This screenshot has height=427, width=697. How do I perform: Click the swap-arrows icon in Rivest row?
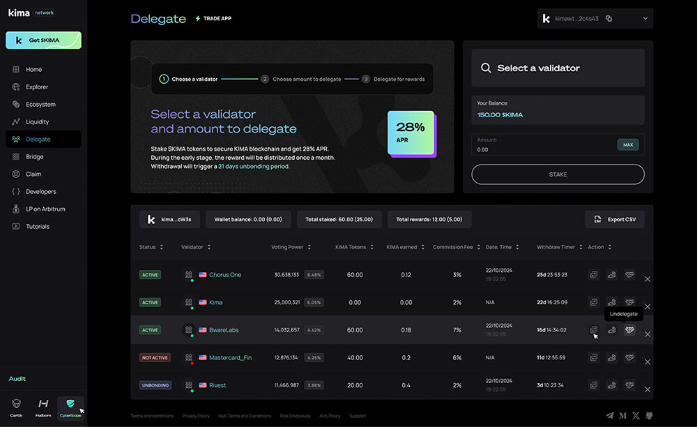coord(593,385)
